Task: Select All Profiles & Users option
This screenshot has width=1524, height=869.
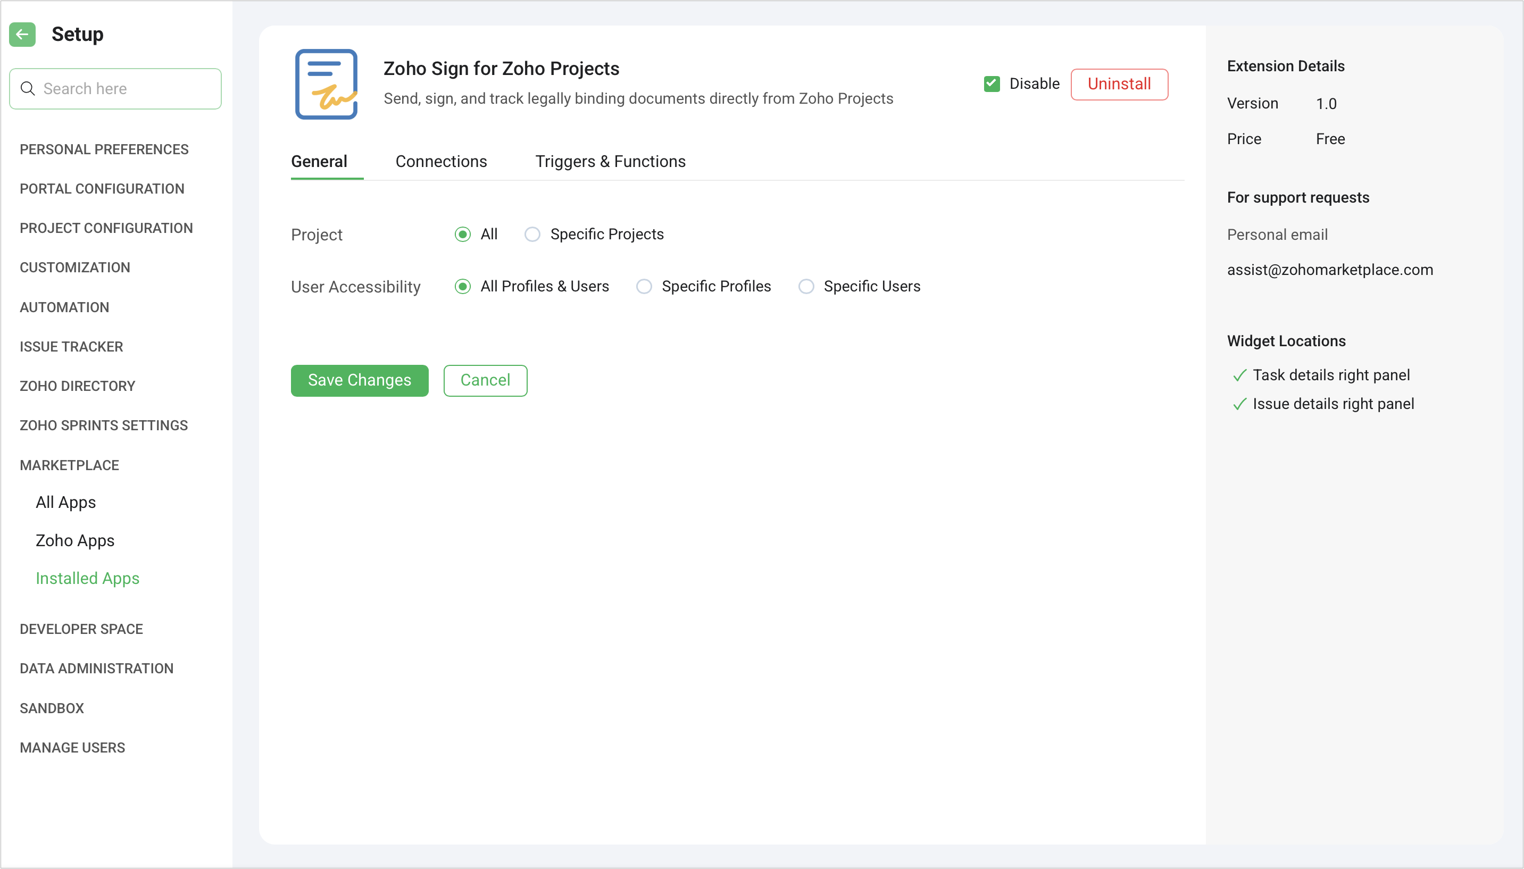Action: (x=463, y=287)
